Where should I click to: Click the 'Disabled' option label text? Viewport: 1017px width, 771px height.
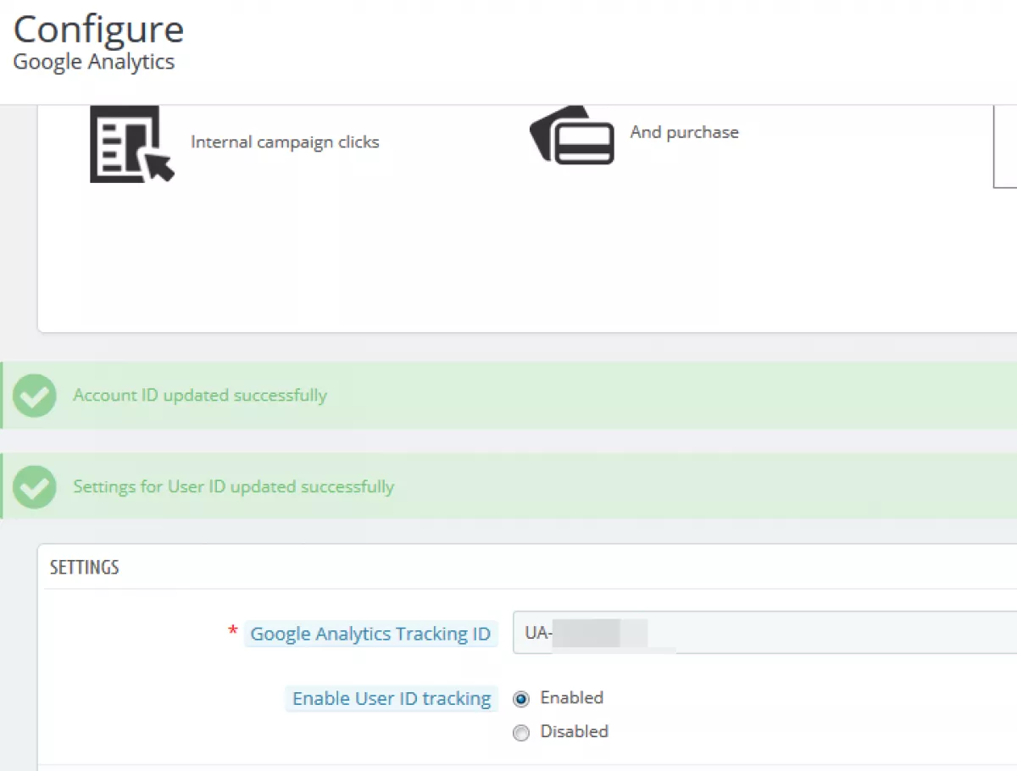(x=574, y=731)
